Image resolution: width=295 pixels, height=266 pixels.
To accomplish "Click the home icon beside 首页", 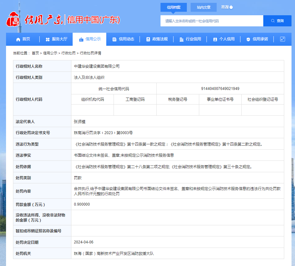I will click(x=18, y=39).
